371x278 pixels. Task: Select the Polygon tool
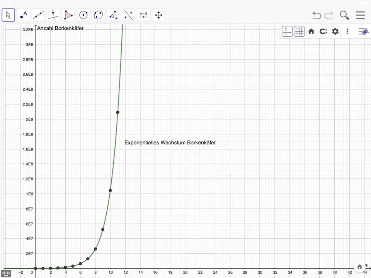(x=68, y=15)
